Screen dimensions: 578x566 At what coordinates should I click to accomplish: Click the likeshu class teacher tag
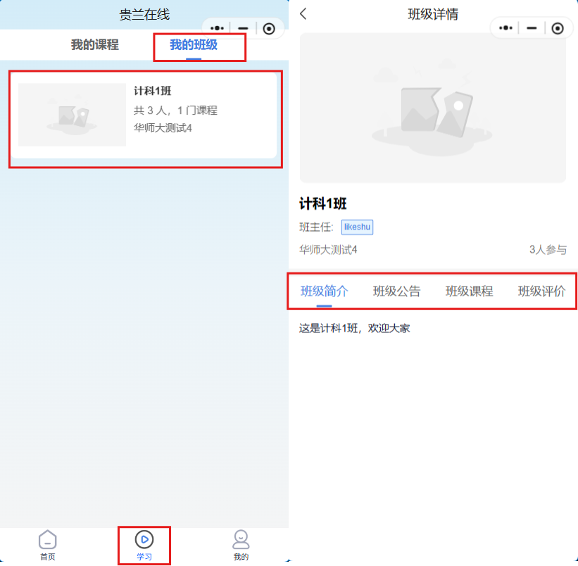point(357,227)
